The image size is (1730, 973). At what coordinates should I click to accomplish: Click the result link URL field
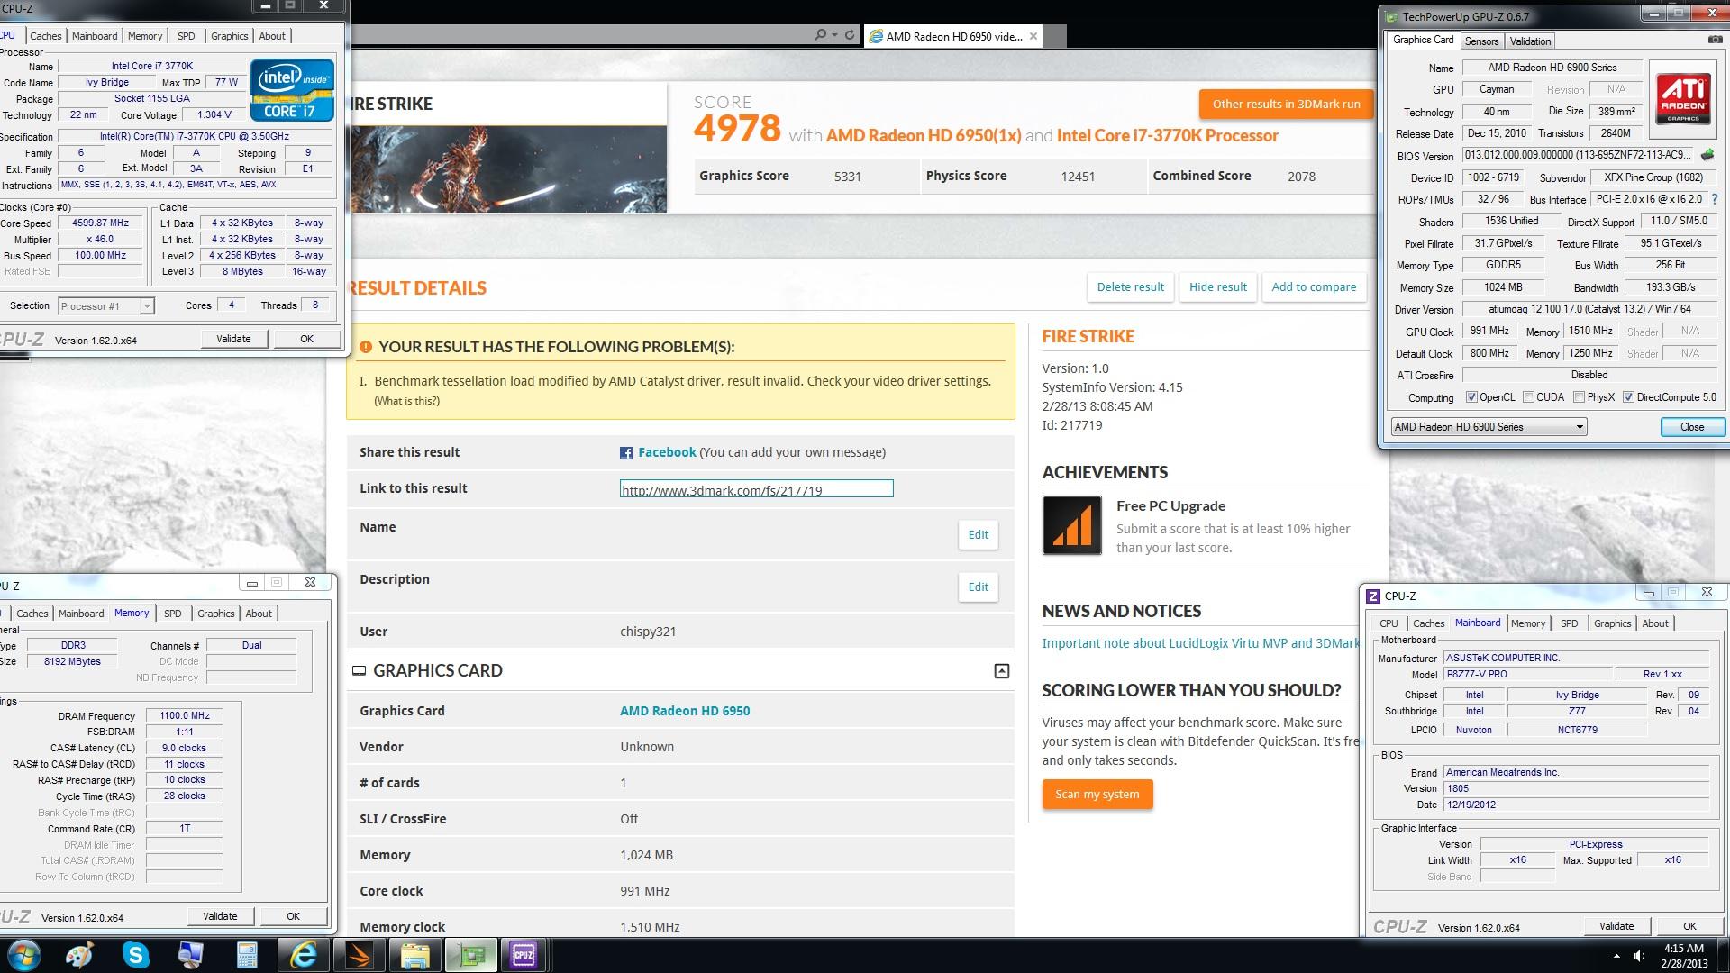point(756,489)
